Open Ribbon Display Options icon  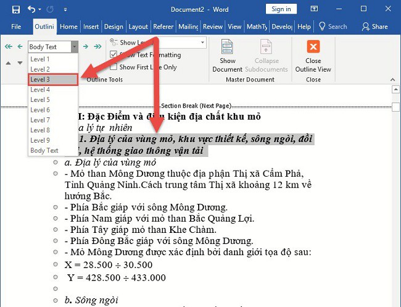314,9
